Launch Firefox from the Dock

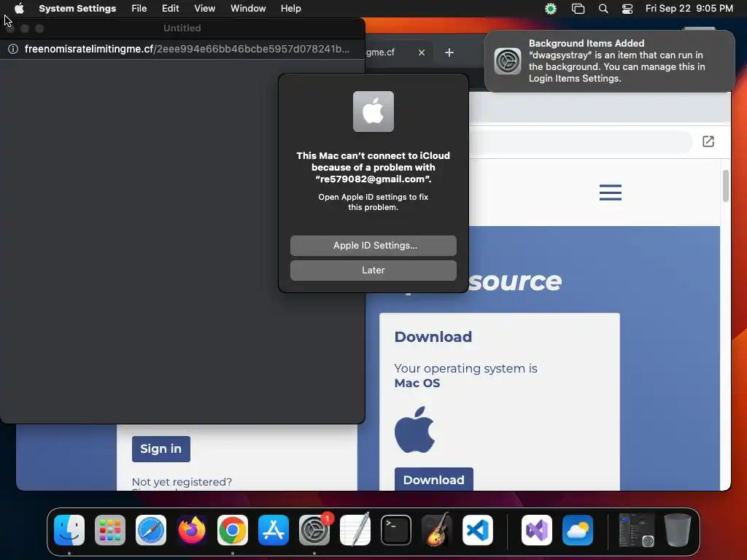[192, 530]
